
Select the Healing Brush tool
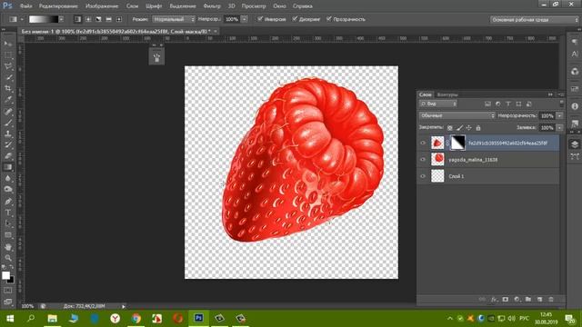point(8,111)
